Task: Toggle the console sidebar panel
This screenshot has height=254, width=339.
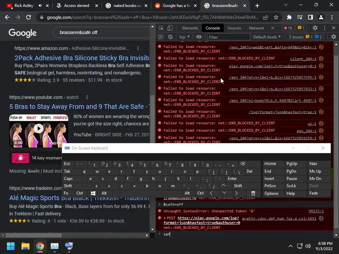Action: (161, 37)
